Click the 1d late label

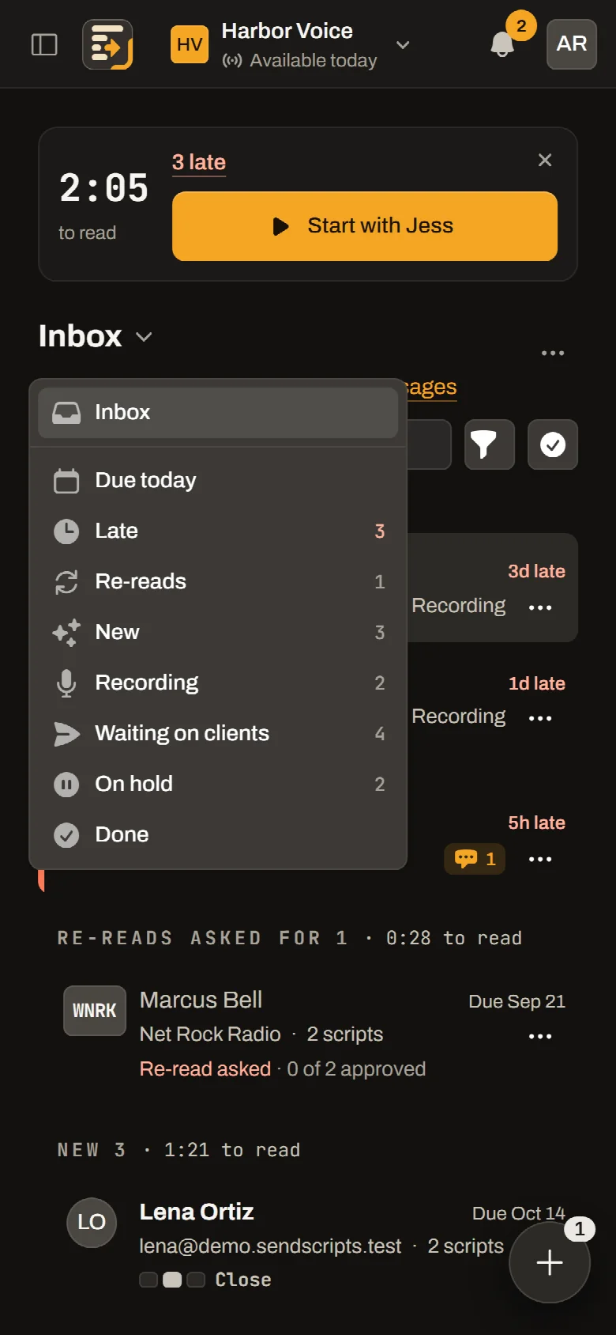pyautogui.click(x=536, y=683)
